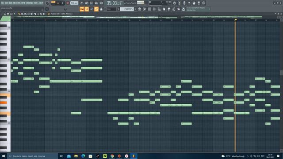Toggle piano roll magnet snap icon
This screenshot has width=283, height=159.
(x=8, y=14)
